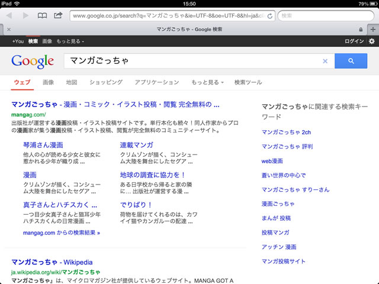Open the bookmarks book icon
The image size is (379, 284).
[42, 16]
